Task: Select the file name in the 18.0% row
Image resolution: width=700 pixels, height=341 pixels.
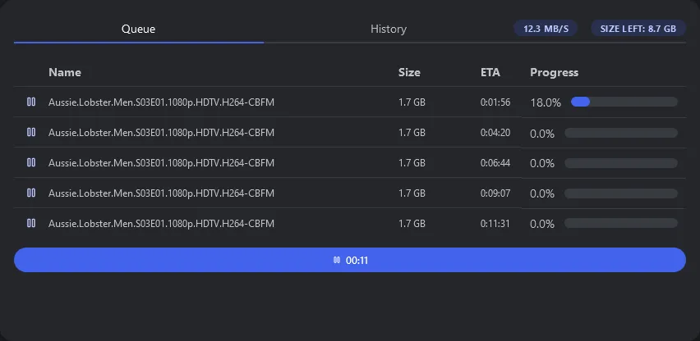Action: (161, 102)
